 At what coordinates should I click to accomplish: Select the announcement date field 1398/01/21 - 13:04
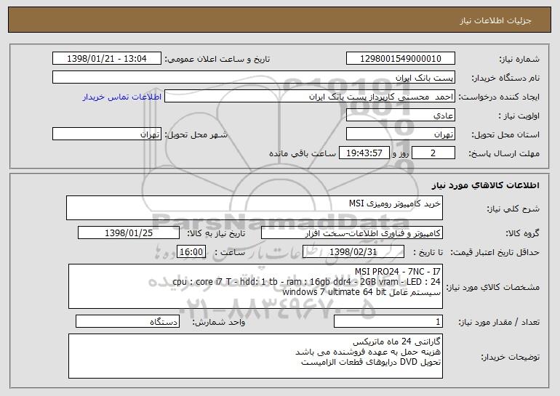[x=107, y=58]
